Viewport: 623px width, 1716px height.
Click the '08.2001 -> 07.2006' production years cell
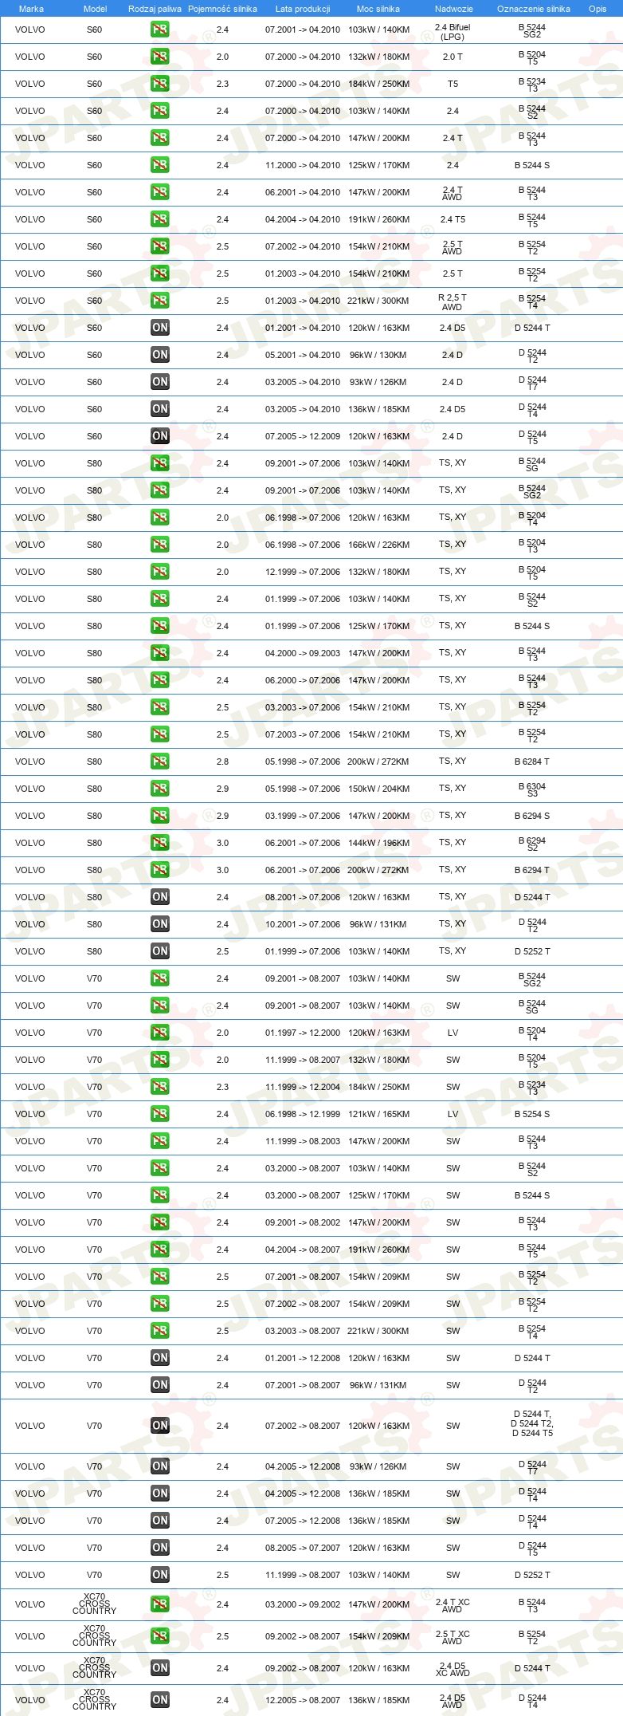pos(303,897)
